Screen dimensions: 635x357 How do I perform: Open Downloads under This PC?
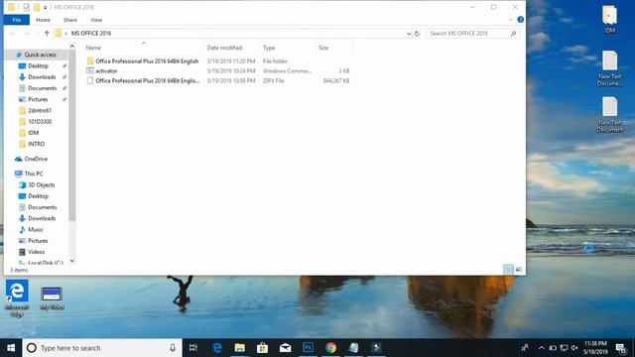pyautogui.click(x=42, y=218)
